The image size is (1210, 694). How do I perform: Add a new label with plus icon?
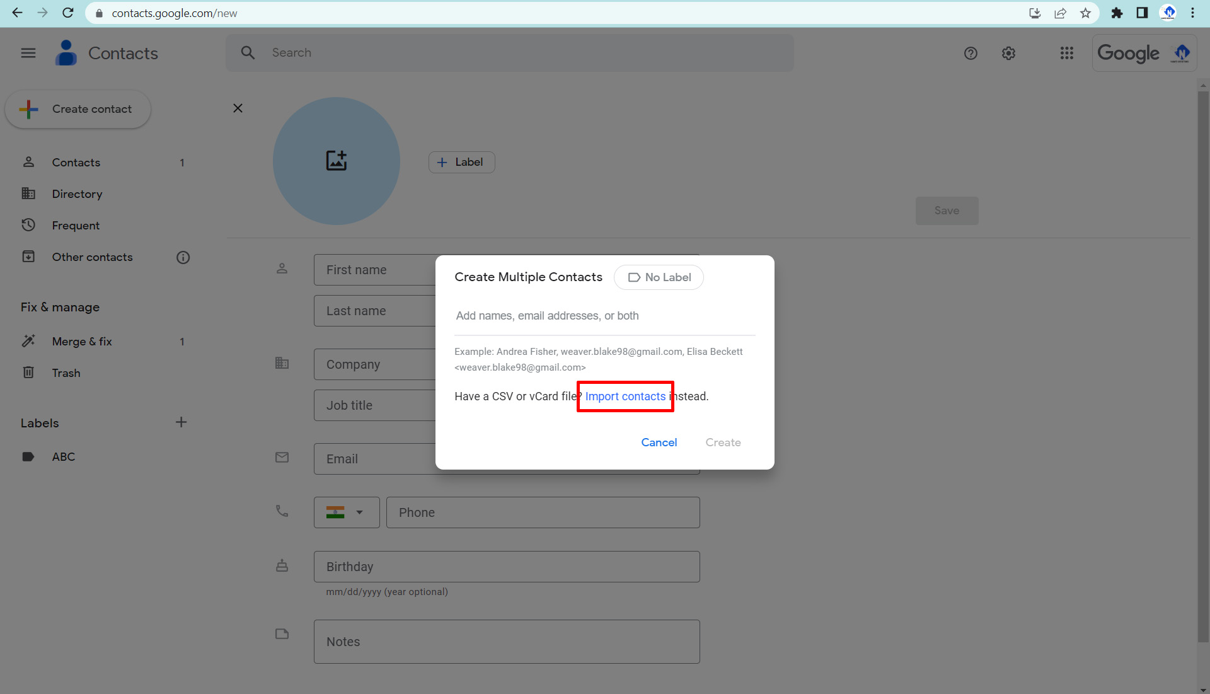(181, 422)
